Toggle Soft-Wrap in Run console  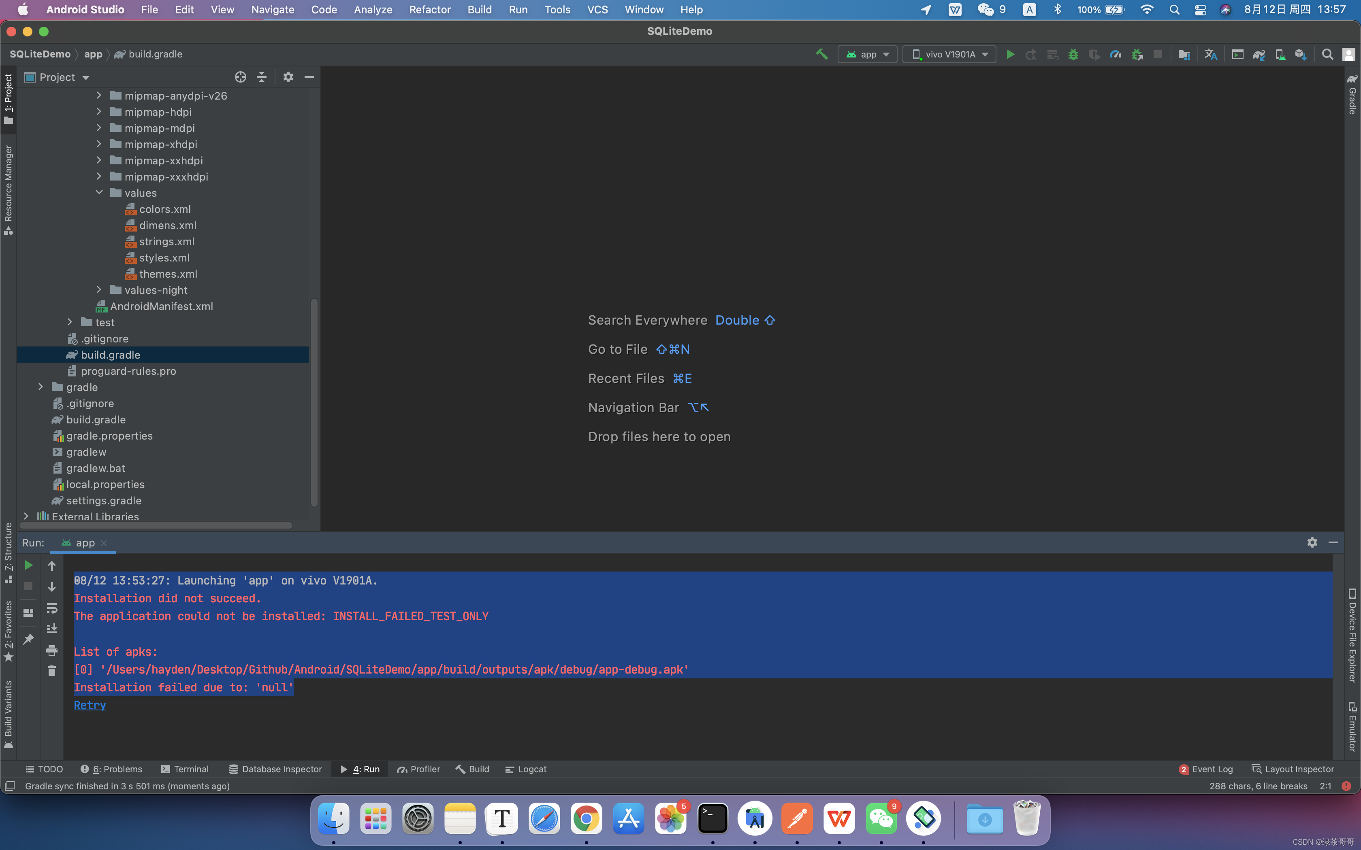[52, 608]
